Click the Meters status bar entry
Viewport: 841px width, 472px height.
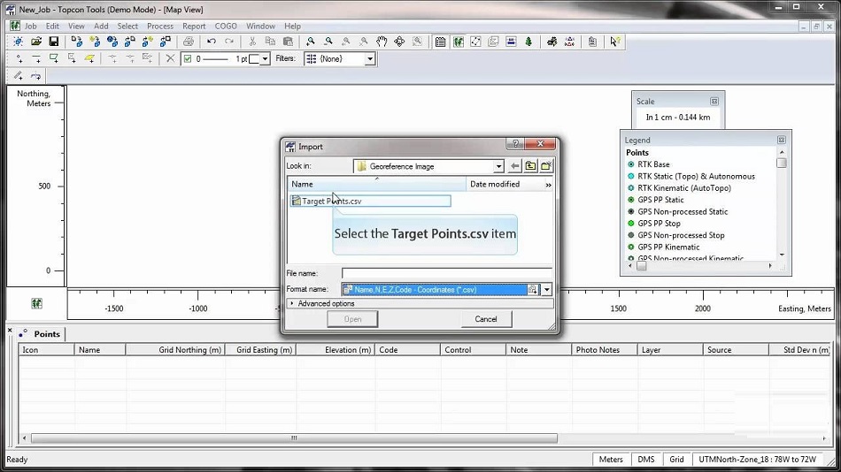[611, 459]
